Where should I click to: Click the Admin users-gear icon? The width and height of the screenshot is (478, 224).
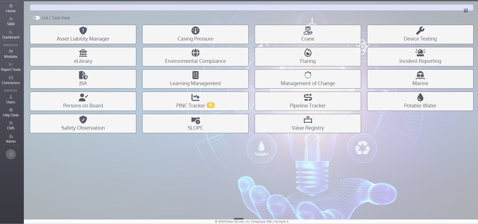pos(11,136)
